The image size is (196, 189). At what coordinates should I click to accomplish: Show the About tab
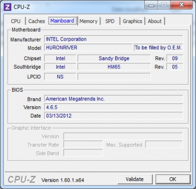tap(154, 21)
